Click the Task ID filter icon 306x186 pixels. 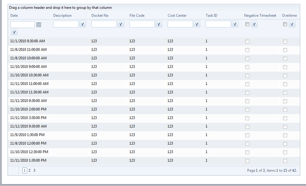235,24
